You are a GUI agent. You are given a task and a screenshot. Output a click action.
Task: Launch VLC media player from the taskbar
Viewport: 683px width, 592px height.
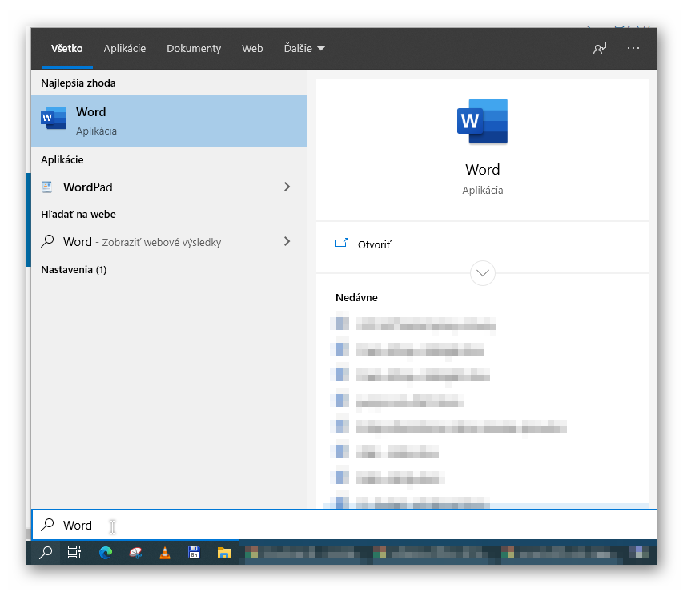pos(164,553)
